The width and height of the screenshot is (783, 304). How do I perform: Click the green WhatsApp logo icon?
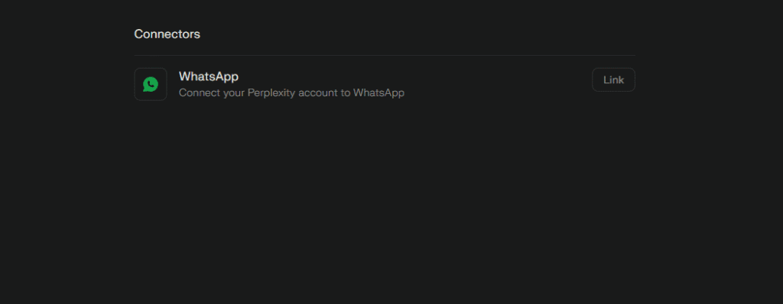click(151, 84)
